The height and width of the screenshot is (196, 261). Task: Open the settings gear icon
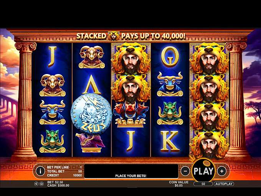41,184
